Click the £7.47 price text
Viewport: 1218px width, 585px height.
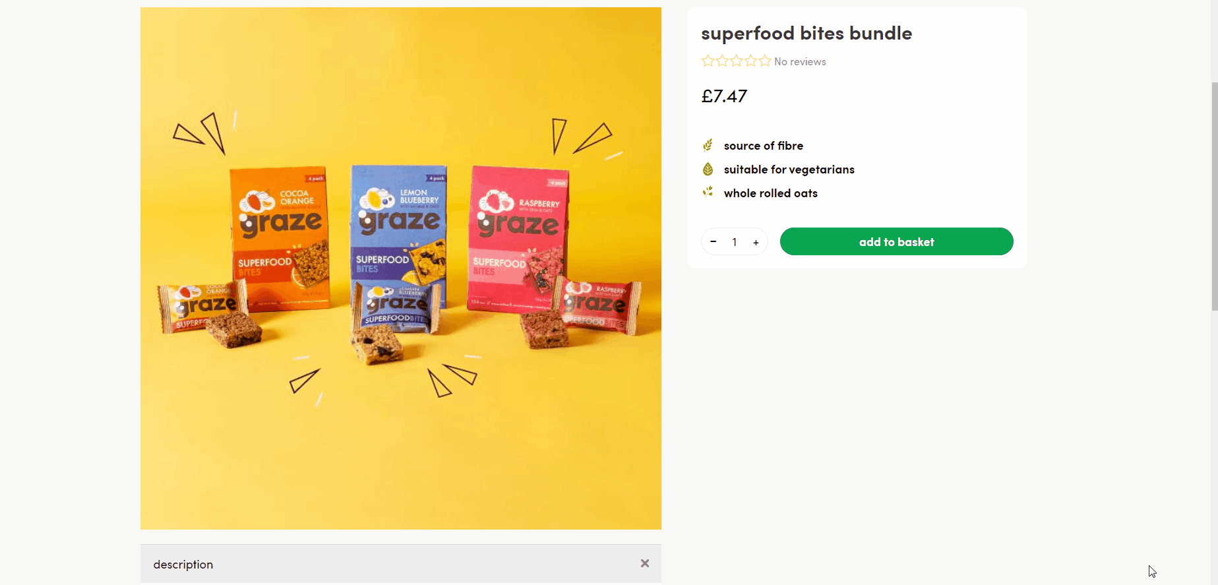tap(724, 96)
